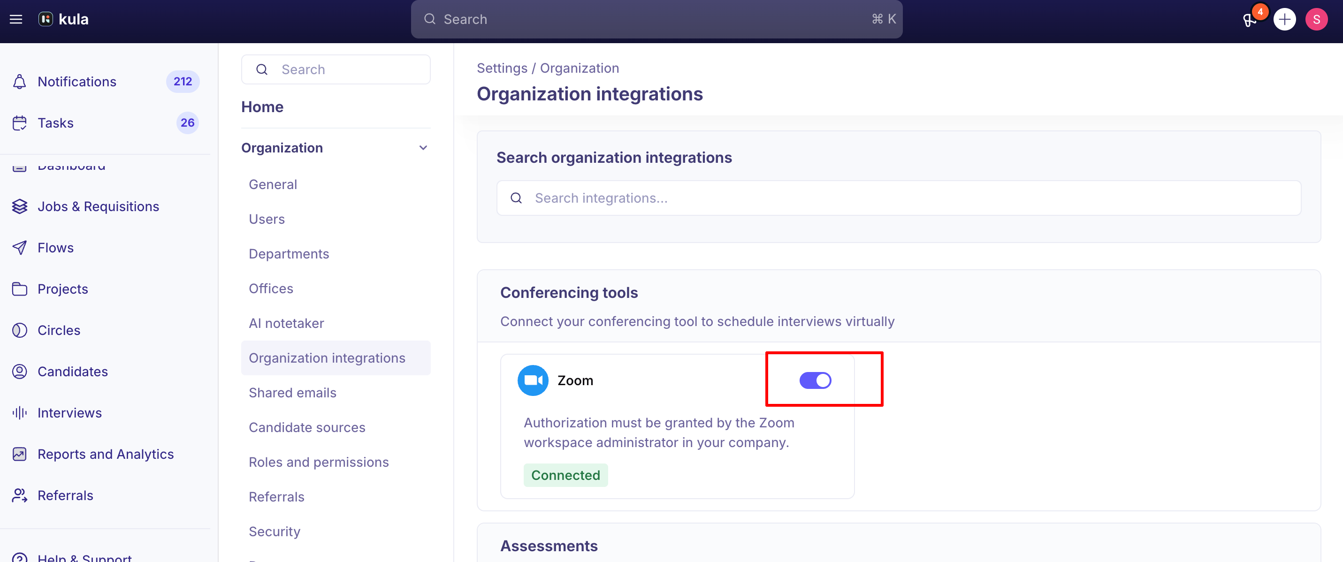Open Security settings
1343x562 pixels.
[274, 531]
